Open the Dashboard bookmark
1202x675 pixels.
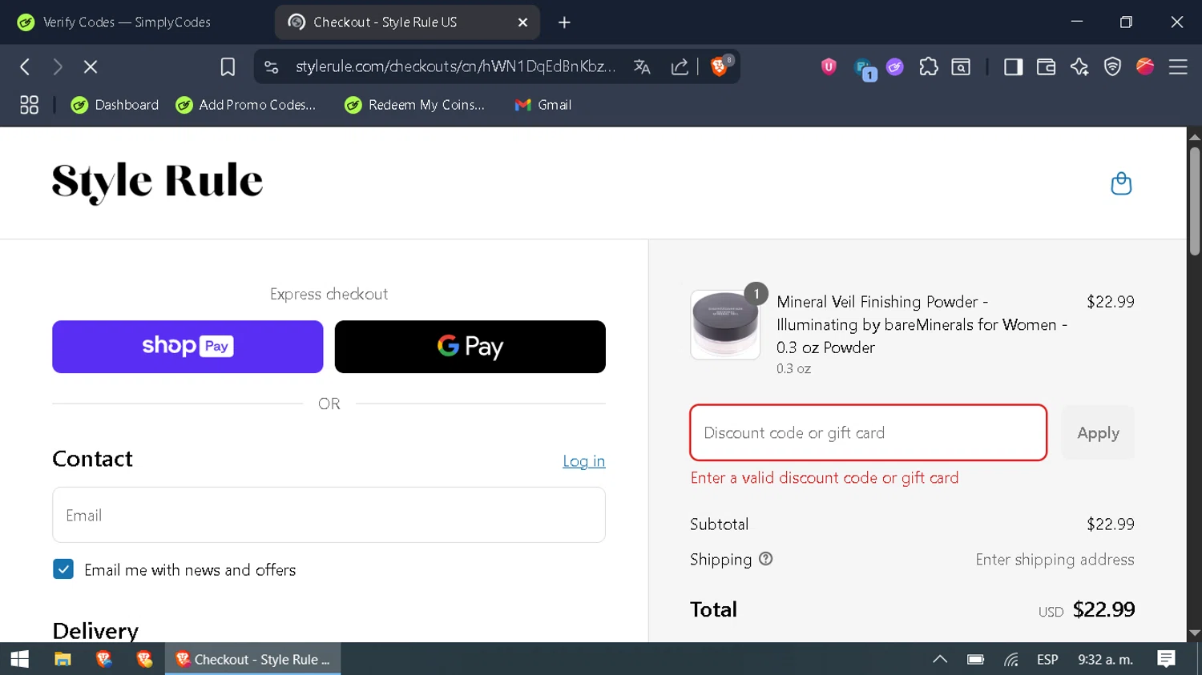point(115,105)
